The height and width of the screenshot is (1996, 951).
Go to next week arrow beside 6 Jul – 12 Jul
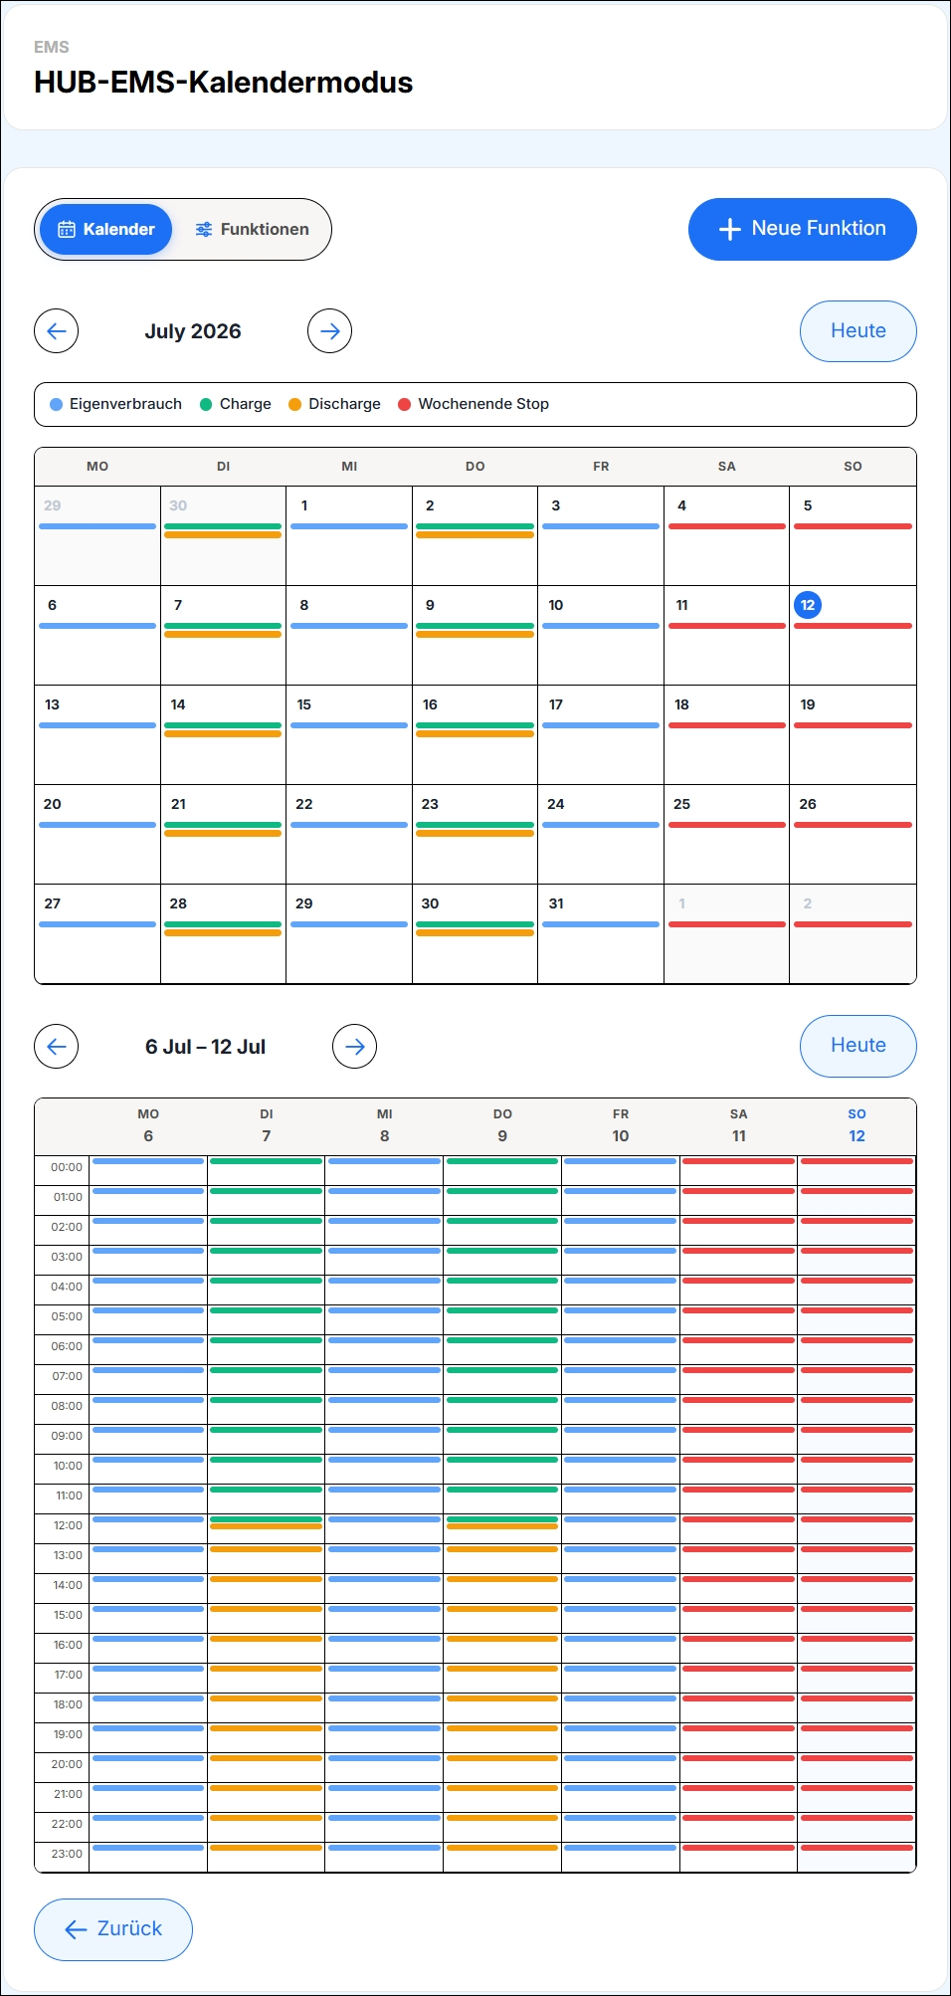click(354, 1046)
